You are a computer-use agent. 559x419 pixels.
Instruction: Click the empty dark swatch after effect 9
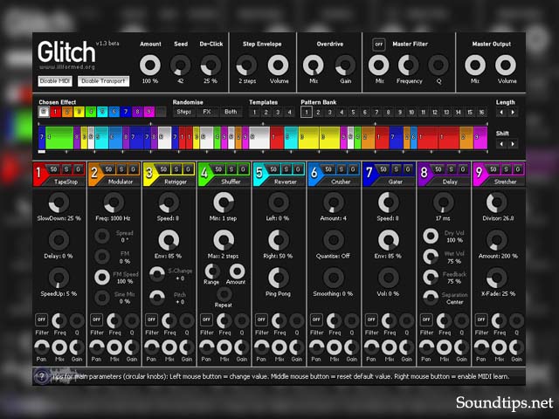pos(161,112)
